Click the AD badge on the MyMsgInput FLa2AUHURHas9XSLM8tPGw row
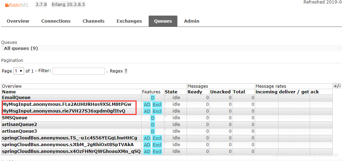342x161 pixels. click(x=147, y=105)
